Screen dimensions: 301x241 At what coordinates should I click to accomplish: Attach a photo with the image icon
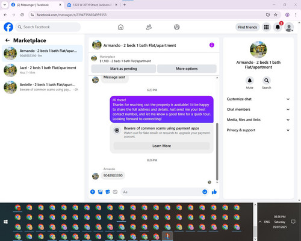(100, 192)
